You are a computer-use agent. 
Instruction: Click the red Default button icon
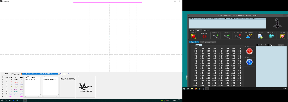(x=193, y=36)
